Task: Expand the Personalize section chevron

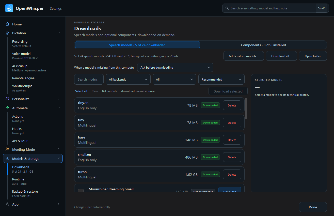Action: click(59, 99)
